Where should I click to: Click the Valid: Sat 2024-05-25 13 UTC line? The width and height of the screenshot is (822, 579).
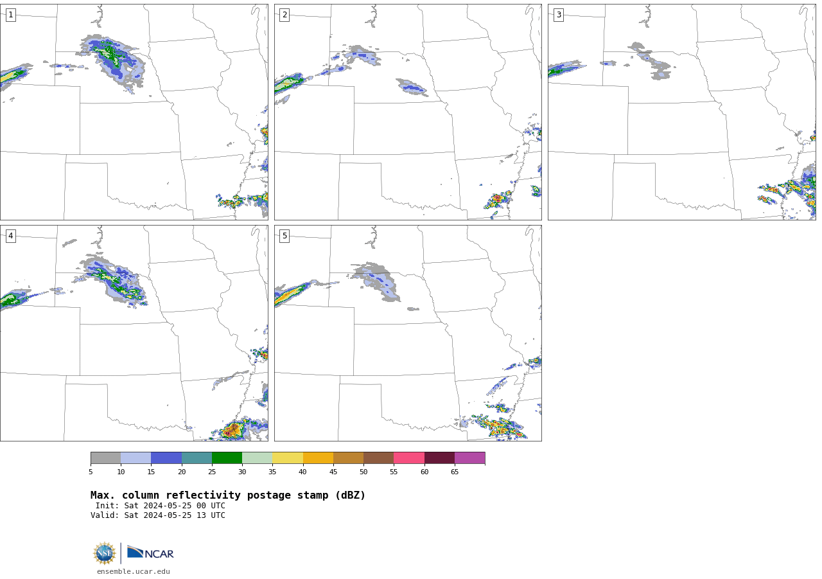click(x=158, y=515)
